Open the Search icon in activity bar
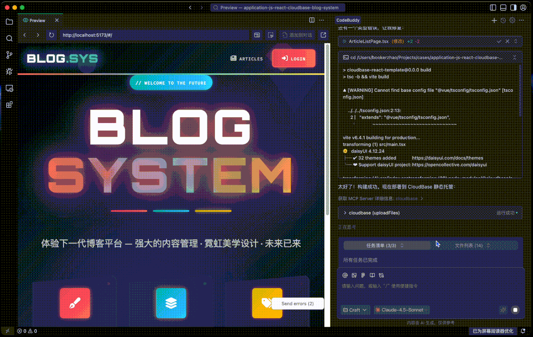533x337 pixels. (9, 39)
